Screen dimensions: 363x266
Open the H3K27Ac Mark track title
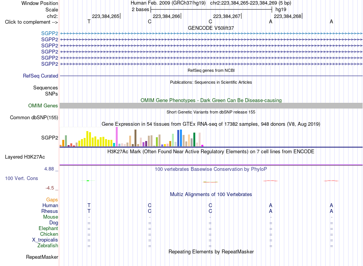(211, 152)
